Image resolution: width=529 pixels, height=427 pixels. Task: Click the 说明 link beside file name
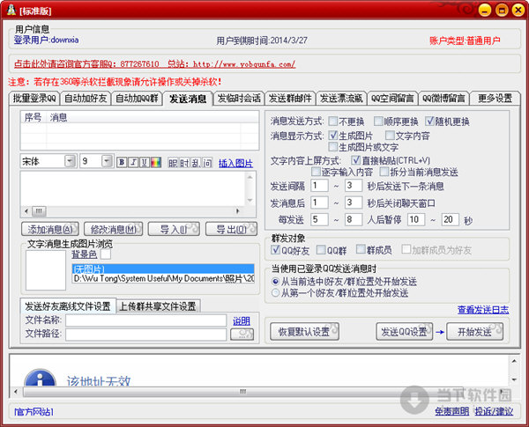point(242,321)
